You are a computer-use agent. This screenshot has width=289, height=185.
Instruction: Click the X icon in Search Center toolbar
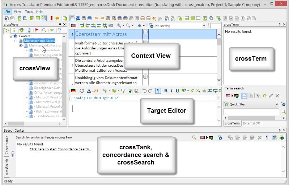[260, 137]
